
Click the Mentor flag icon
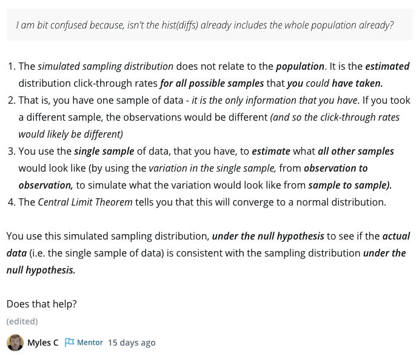[69, 343]
